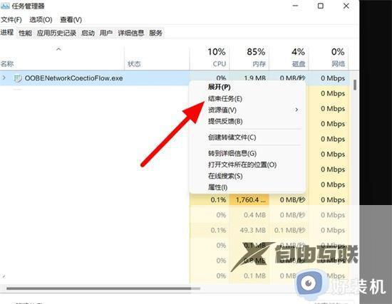392x304 pixels.
Task: Expand the OOBENetworkCoectioFlow.exe process row
Action: (4, 78)
